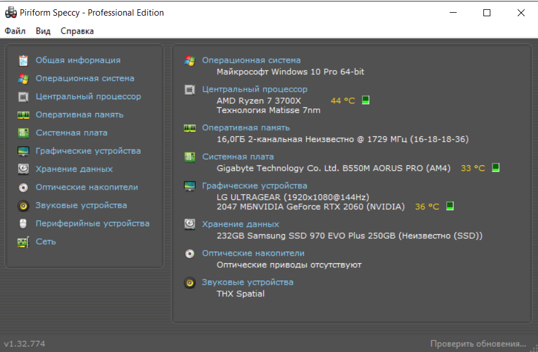Click version v1.32.774 in status bar
538x352 pixels.
point(24,344)
